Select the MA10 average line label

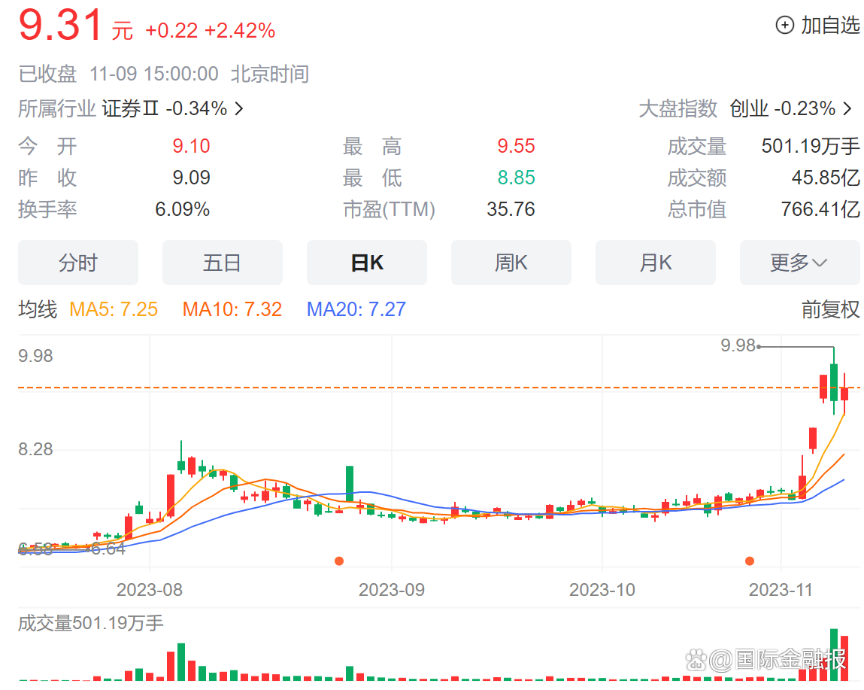232,309
